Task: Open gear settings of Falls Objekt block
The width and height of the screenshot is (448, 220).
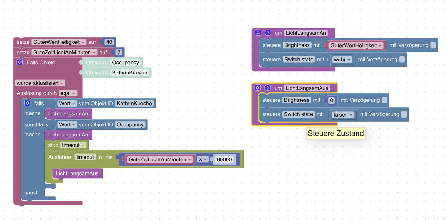Action: pos(20,62)
